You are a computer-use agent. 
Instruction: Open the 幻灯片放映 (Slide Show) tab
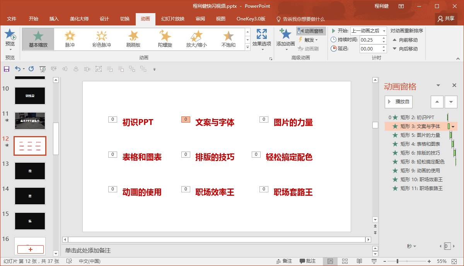[x=172, y=19]
